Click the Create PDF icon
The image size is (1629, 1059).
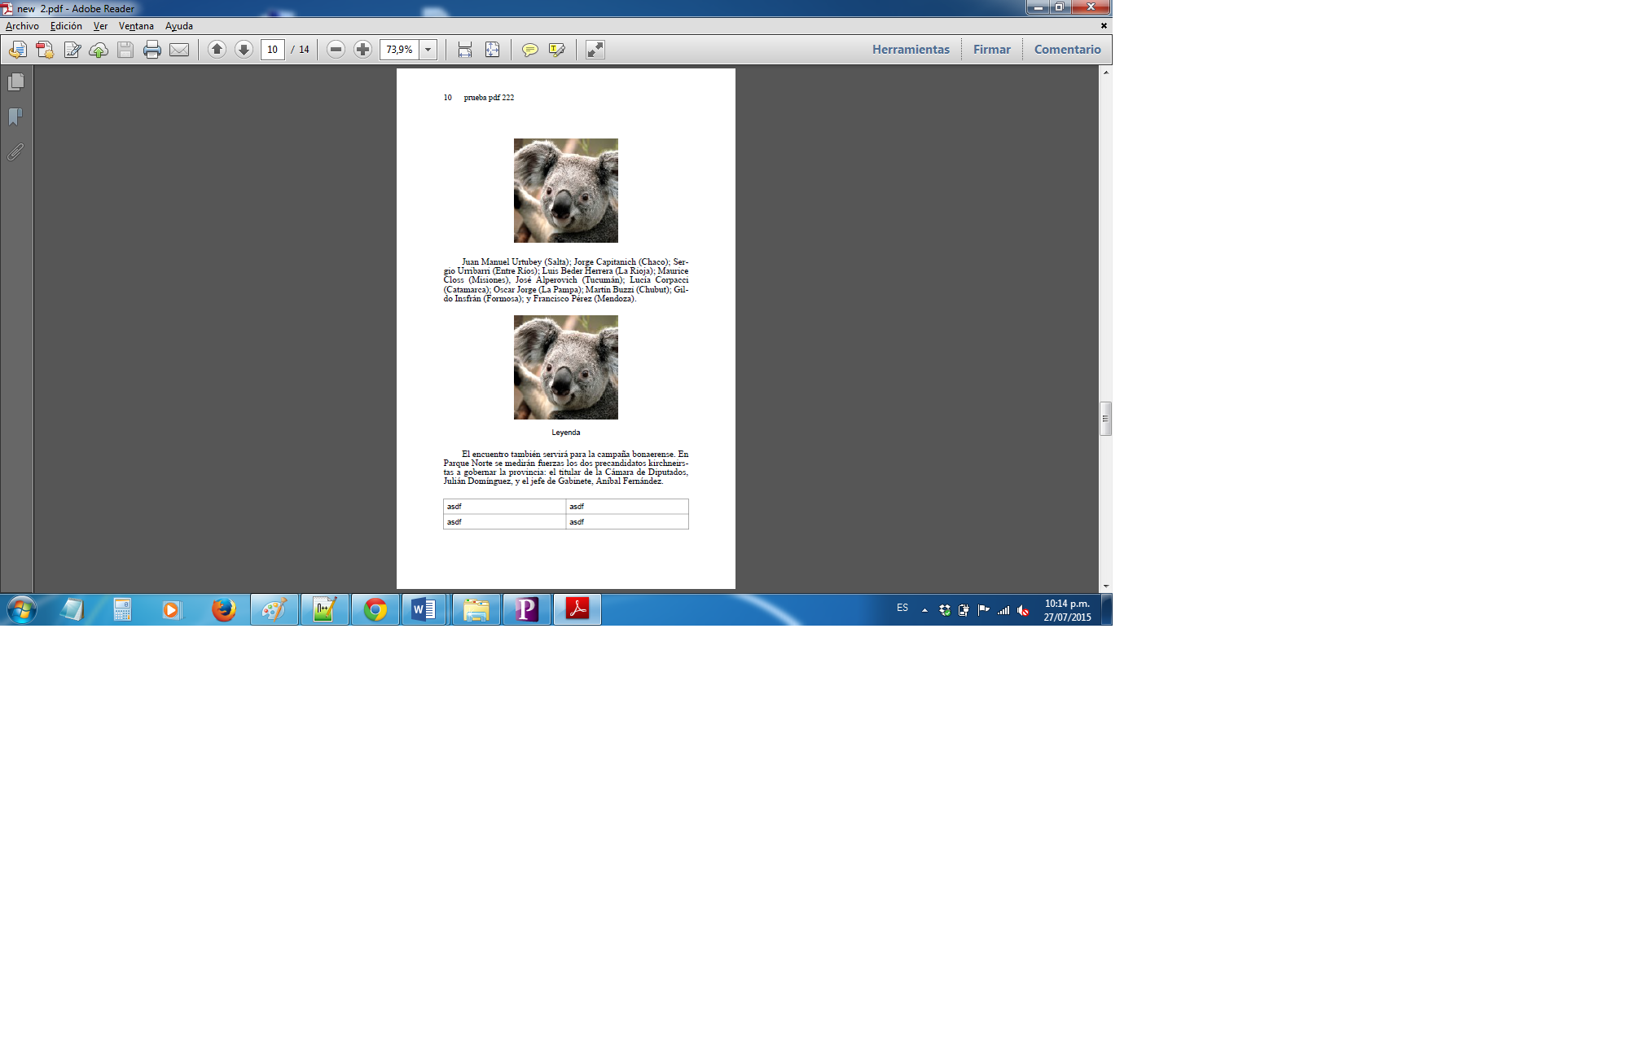tap(45, 50)
